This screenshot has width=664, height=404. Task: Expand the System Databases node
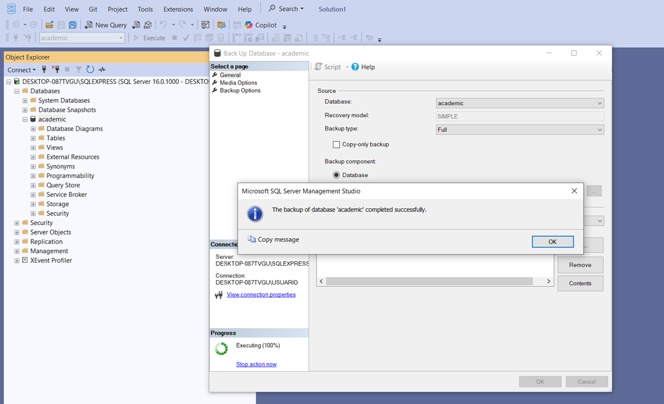coord(25,101)
